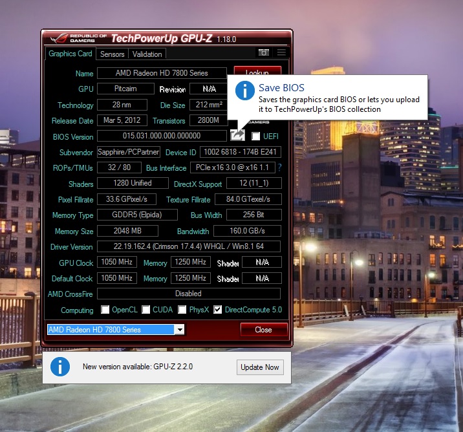Click the ROG Republic of Gamers logo
The image size is (463, 432).
pos(78,38)
